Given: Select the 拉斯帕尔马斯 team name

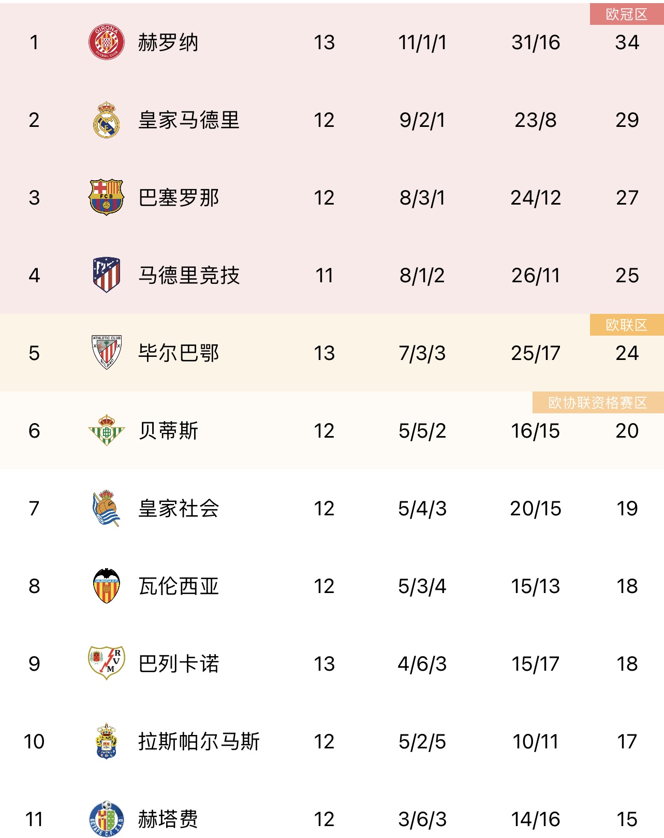Looking at the screenshot, I should tap(199, 742).
